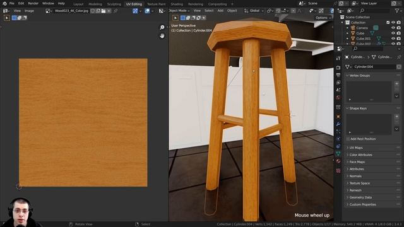Open the Render properties tab

point(338,67)
